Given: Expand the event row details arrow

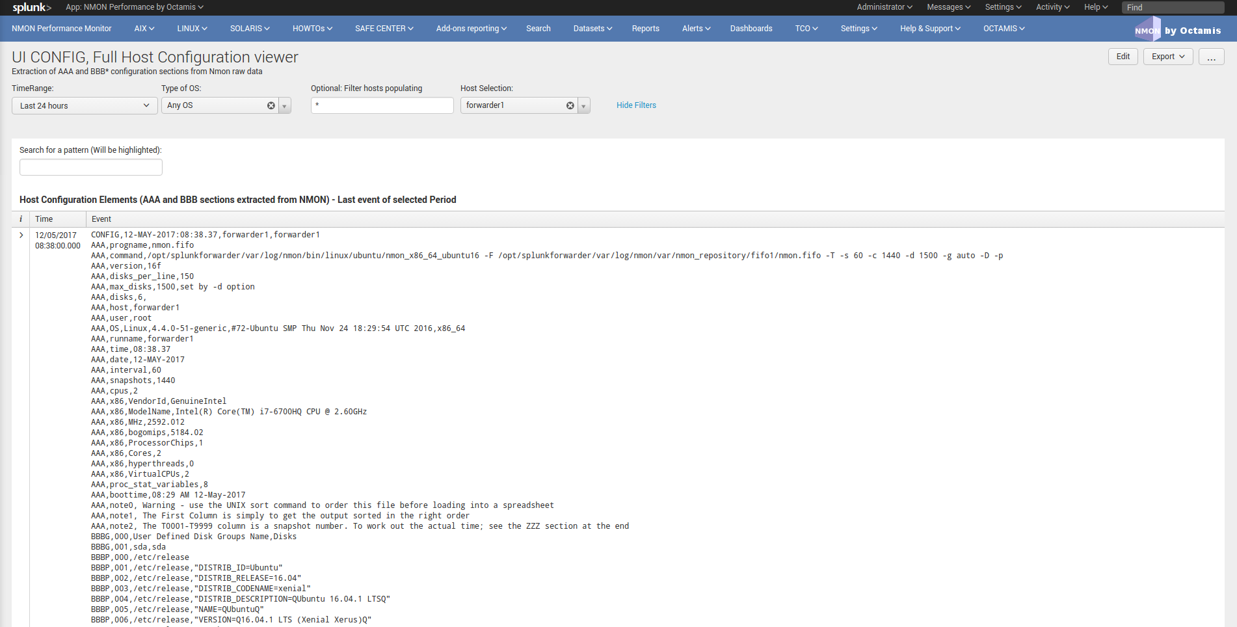Looking at the screenshot, I should (x=21, y=235).
